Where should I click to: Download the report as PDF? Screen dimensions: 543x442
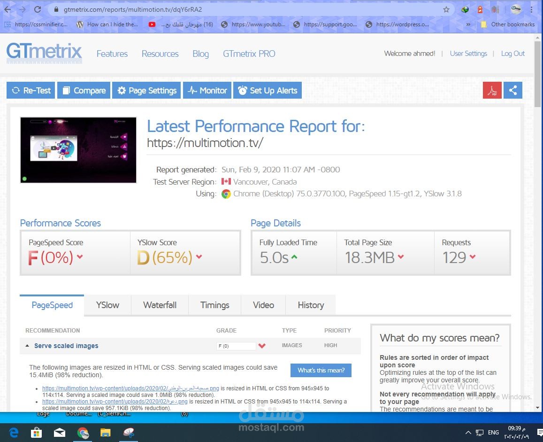pos(492,91)
